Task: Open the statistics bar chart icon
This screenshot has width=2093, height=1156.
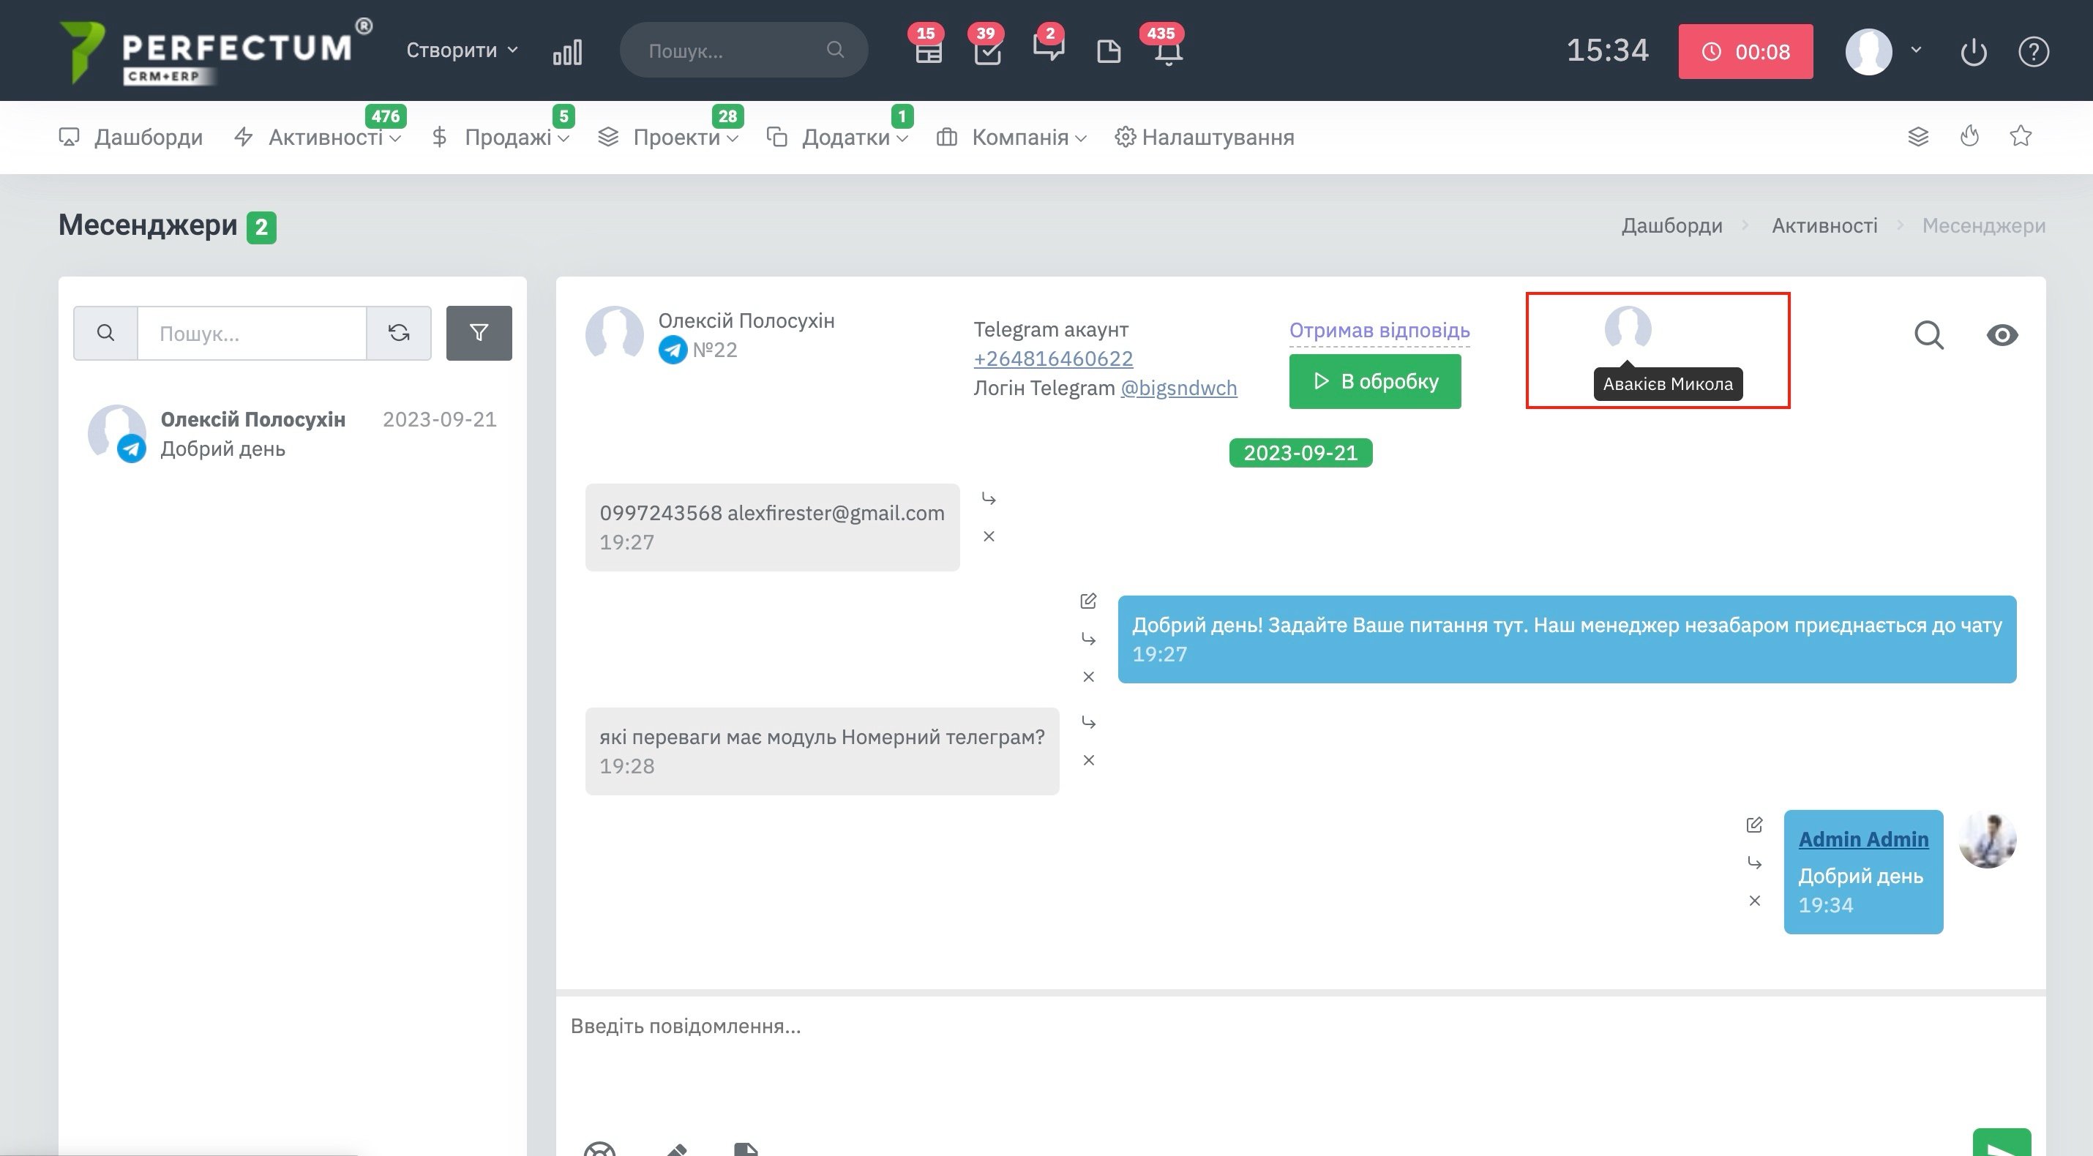Action: click(x=567, y=52)
